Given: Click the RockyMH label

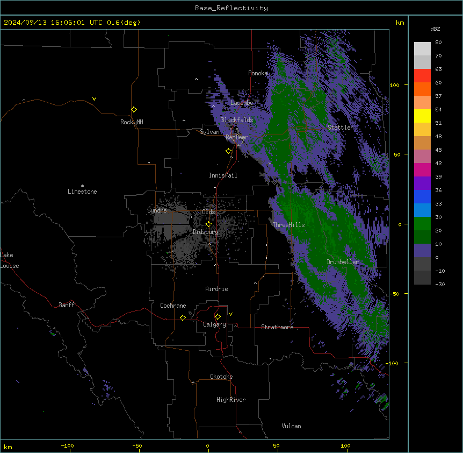Looking at the screenshot, I should coord(132,122).
